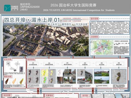
Task: Select the /01 空间格局体检 step box
Action: (x=33, y=64)
